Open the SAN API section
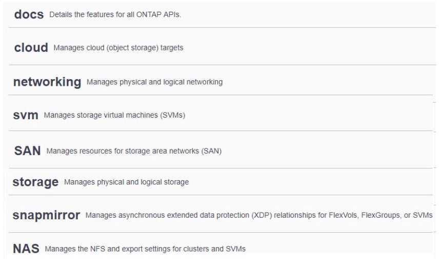The height and width of the screenshot is (263, 439). pyautogui.click(x=27, y=151)
